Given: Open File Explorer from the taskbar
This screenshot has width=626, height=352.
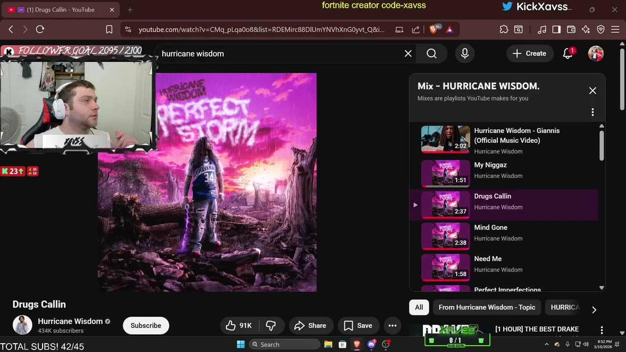Looking at the screenshot, I should [328, 344].
